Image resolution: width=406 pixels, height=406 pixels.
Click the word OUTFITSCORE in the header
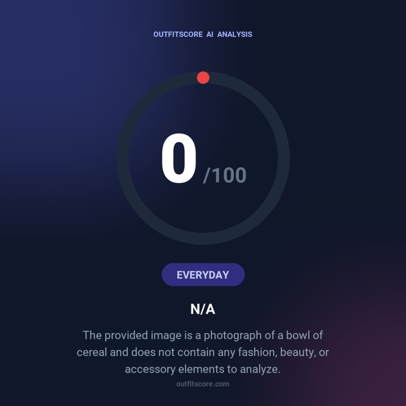tap(178, 35)
